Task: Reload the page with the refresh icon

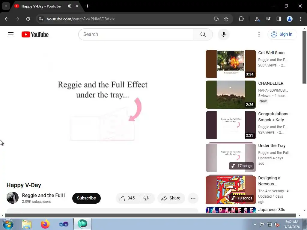Action: [x=28, y=19]
